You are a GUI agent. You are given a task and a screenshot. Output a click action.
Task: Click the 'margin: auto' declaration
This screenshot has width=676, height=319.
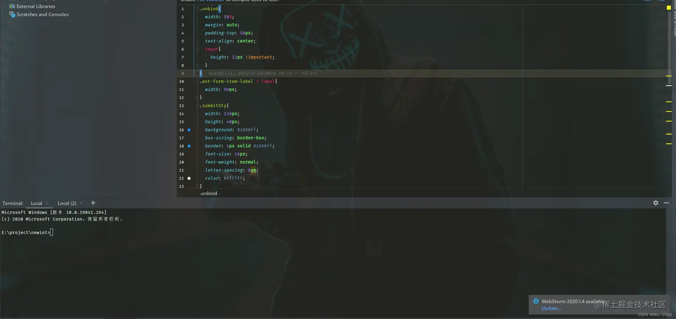point(222,25)
